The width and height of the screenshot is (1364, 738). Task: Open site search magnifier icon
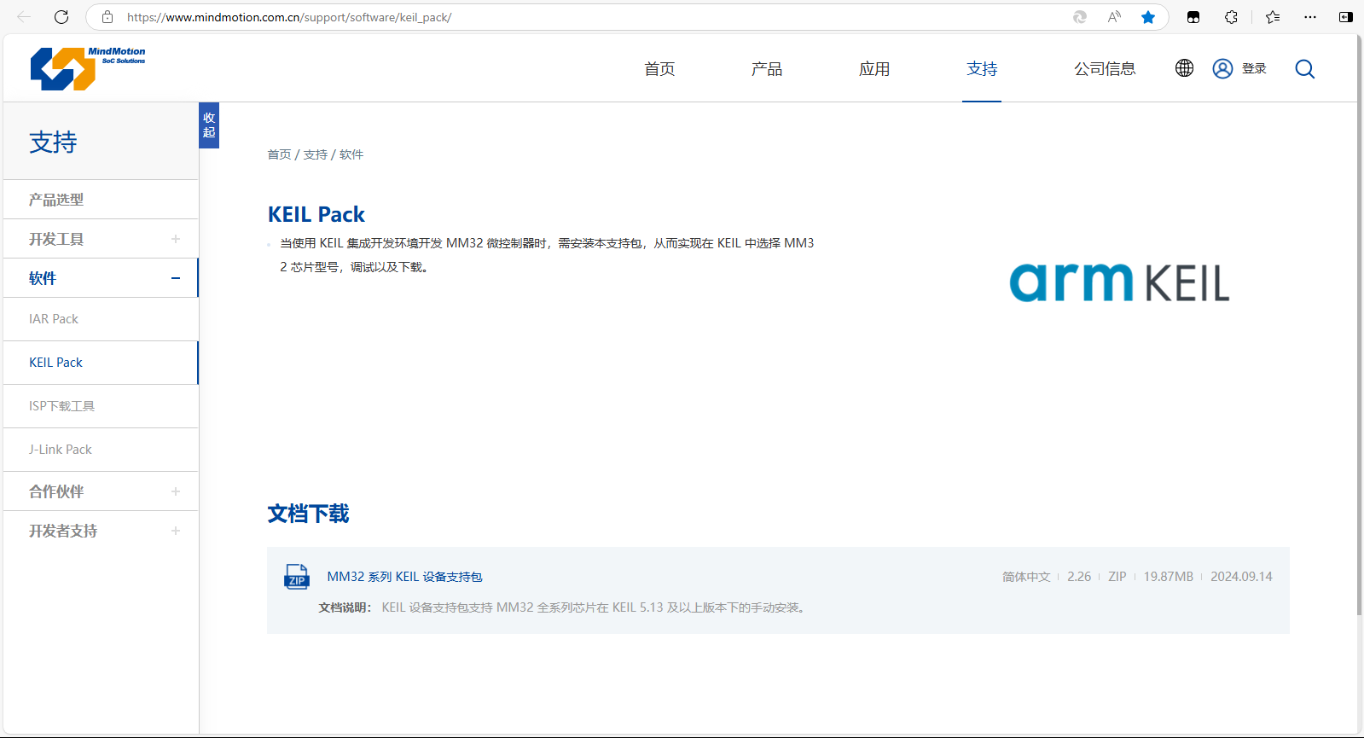[x=1304, y=69]
